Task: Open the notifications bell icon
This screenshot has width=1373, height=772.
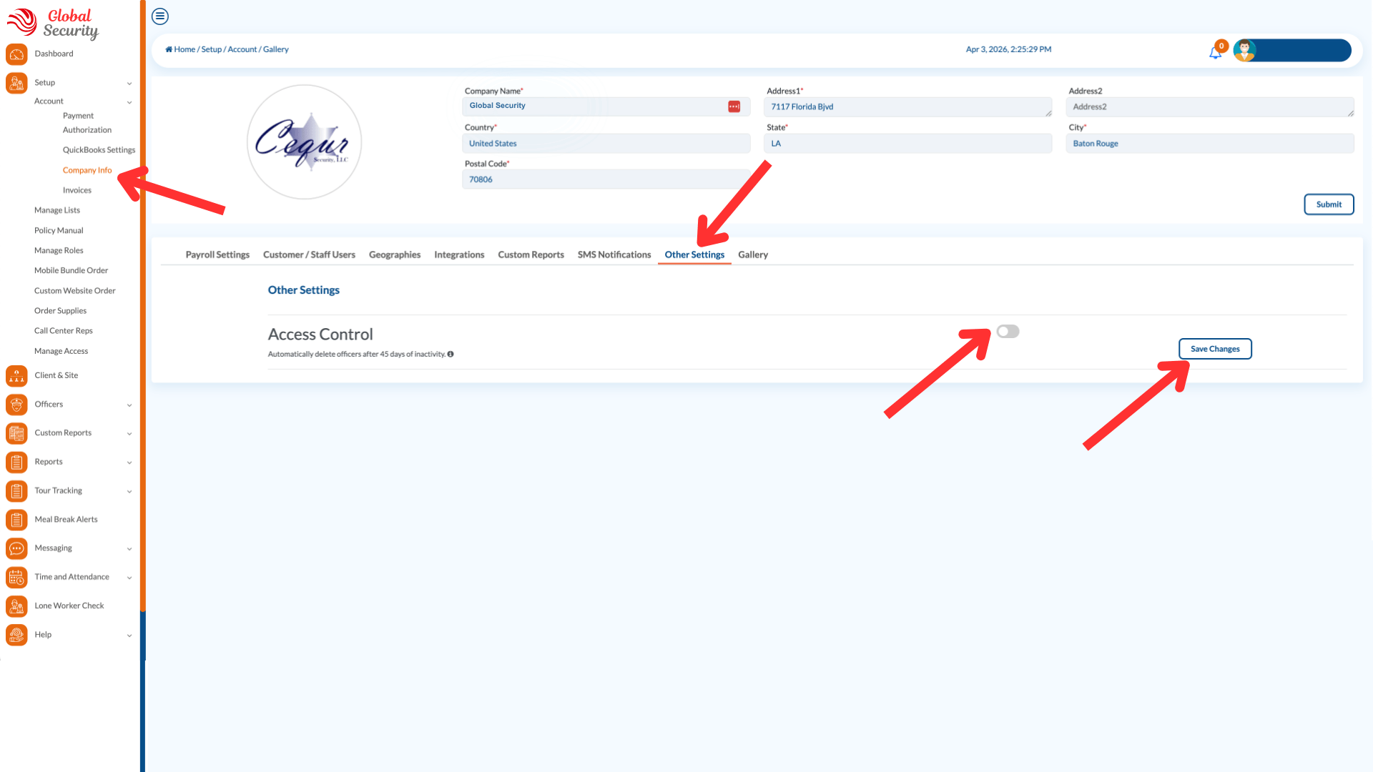Action: click(x=1215, y=52)
